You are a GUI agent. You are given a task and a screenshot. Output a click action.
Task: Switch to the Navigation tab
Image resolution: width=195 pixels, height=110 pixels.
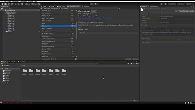[154, 6]
